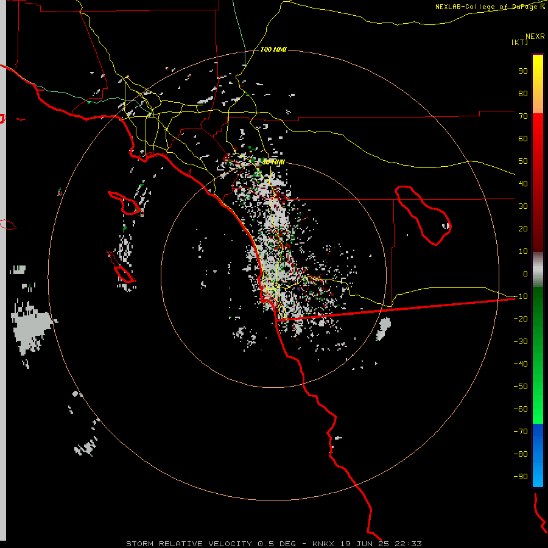The height and width of the screenshot is (548, 548).
Task: Click the positive 60 knot scale label
Action: [x=523, y=138]
